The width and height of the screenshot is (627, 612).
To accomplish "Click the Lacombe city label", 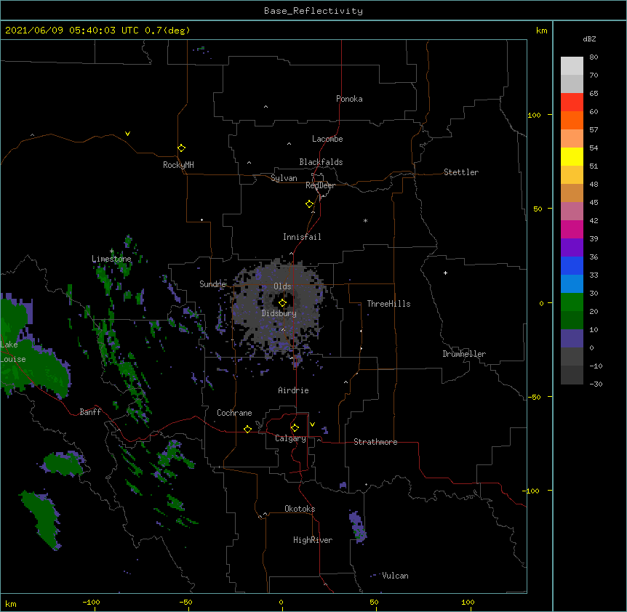I will coord(327,139).
